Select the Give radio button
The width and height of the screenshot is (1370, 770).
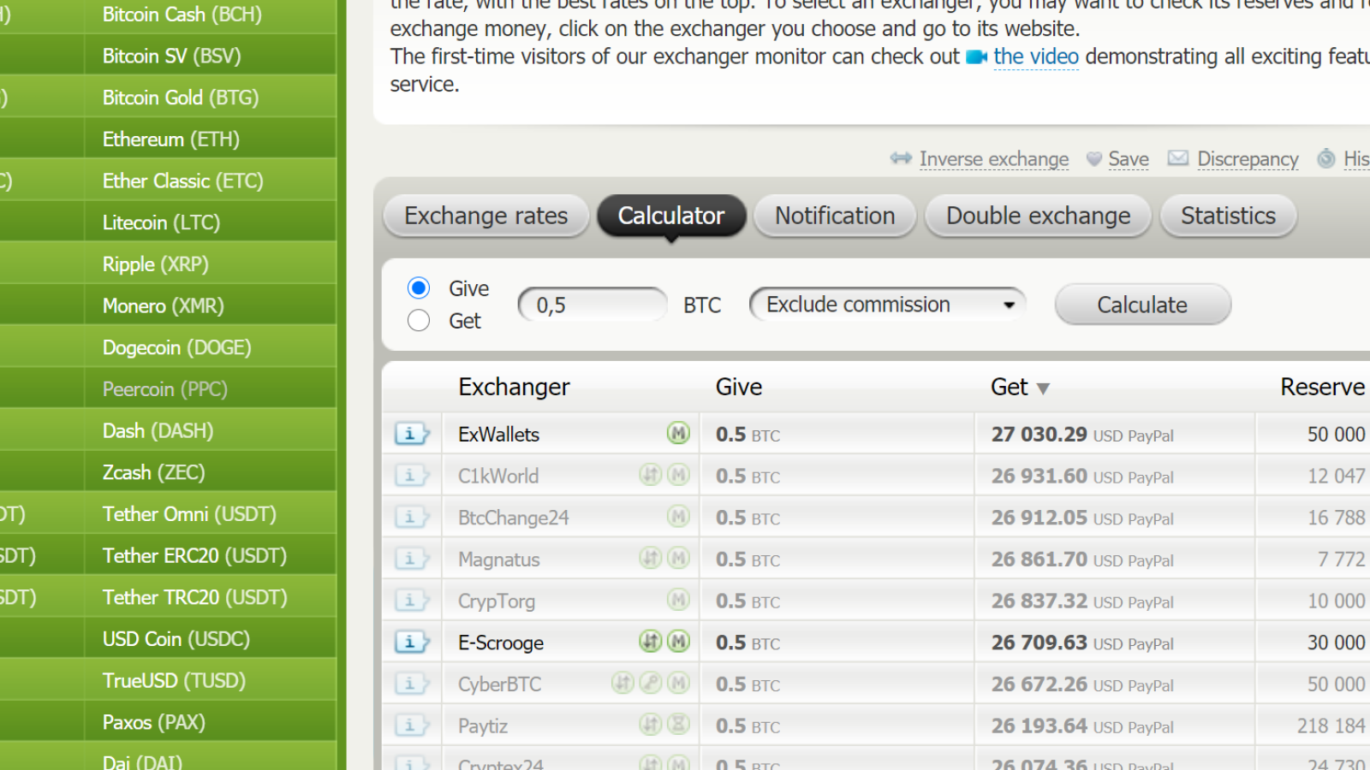(x=419, y=287)
